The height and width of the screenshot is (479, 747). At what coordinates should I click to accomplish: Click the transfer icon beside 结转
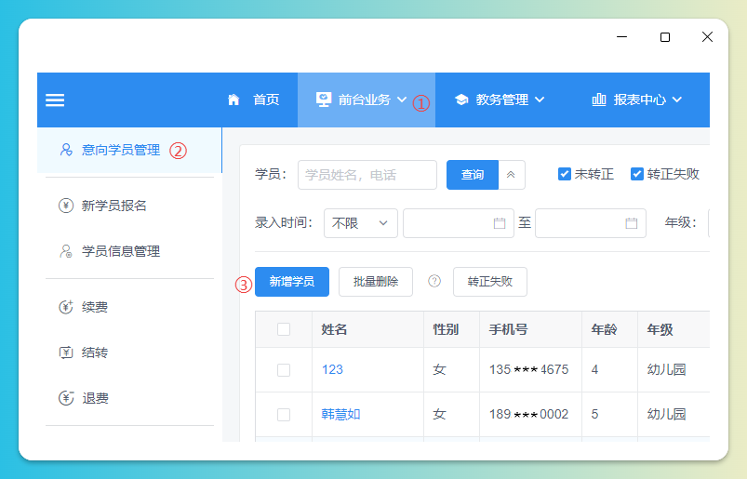click(x=66, y=353)
